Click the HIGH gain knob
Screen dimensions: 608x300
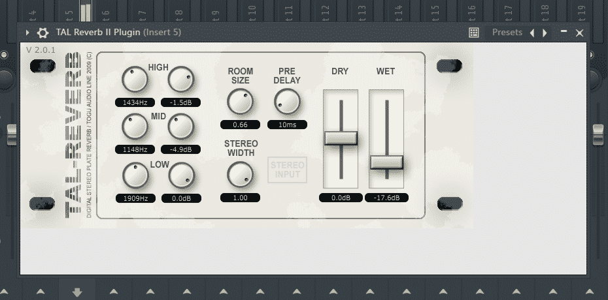(x=180, y=79)
